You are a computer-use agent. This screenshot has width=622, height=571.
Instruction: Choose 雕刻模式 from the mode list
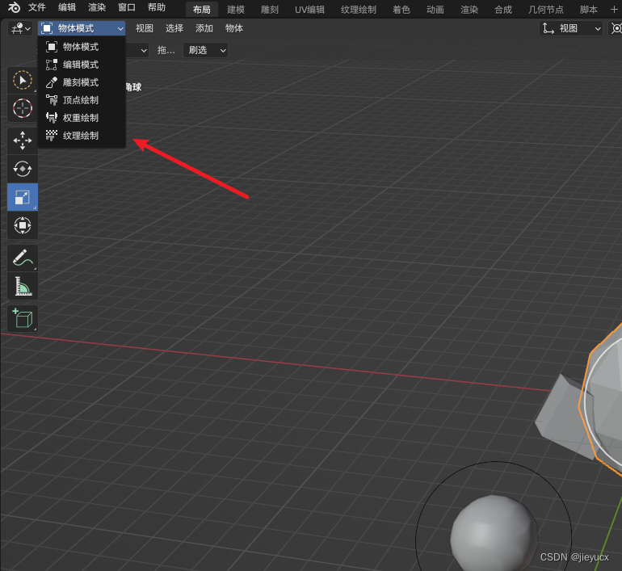[82, 82]
